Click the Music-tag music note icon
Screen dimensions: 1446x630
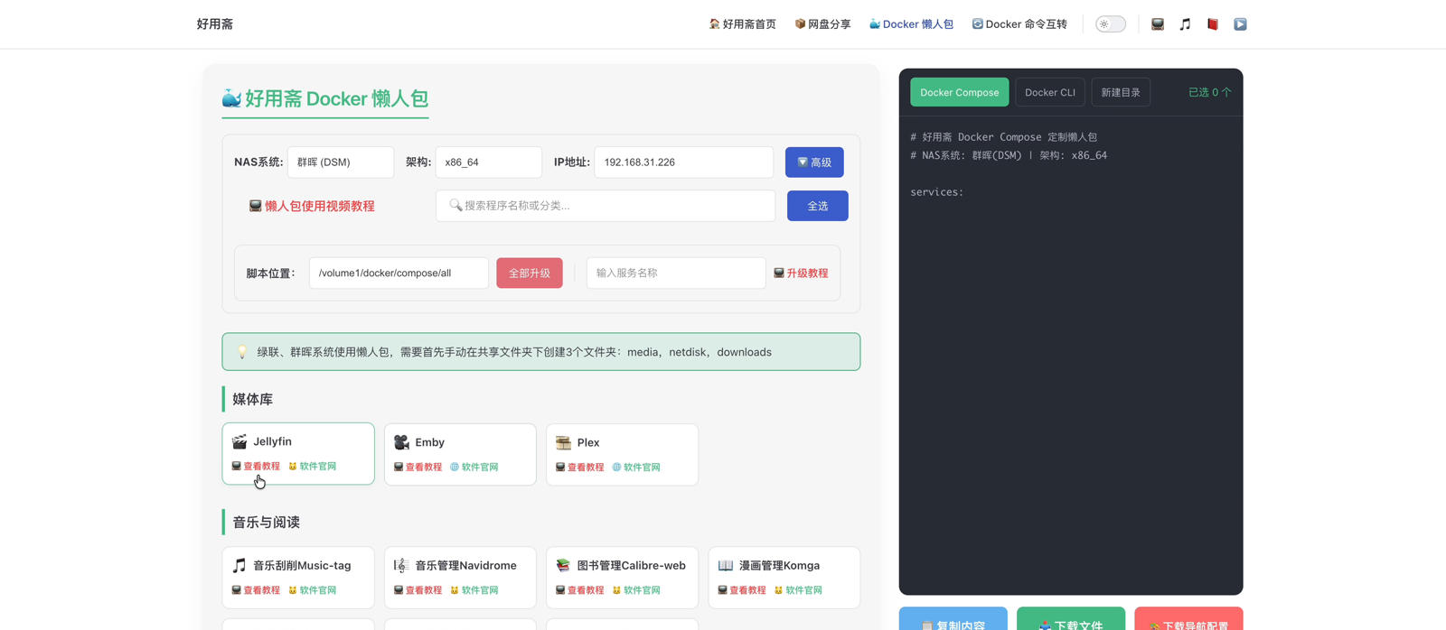pos(239,565)
